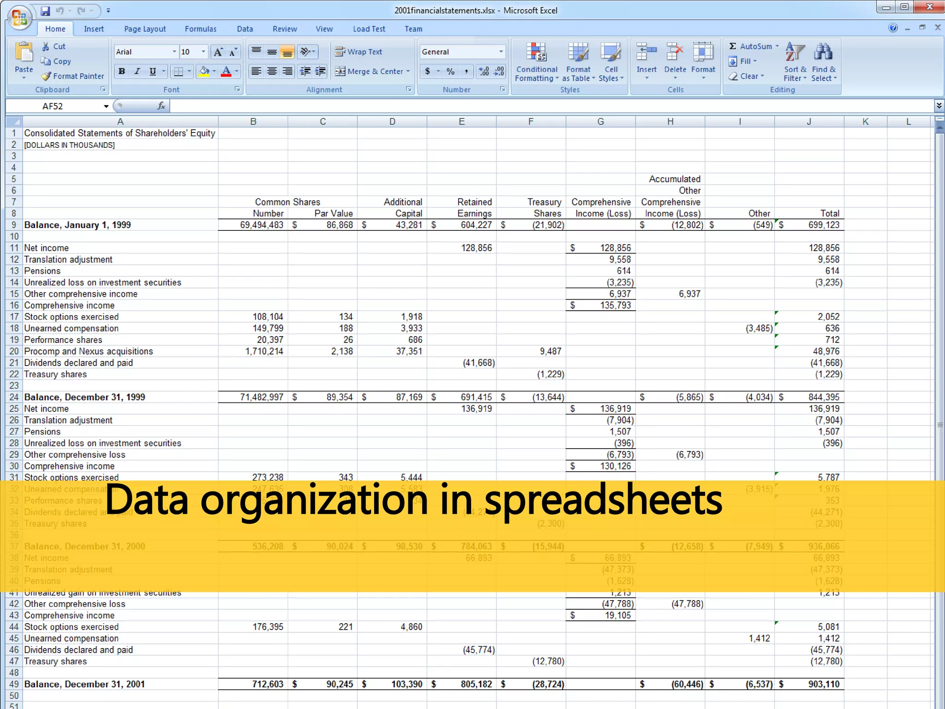Toggle Bold formatting
Screen dimensions: 945x709
tap(122, 71)
